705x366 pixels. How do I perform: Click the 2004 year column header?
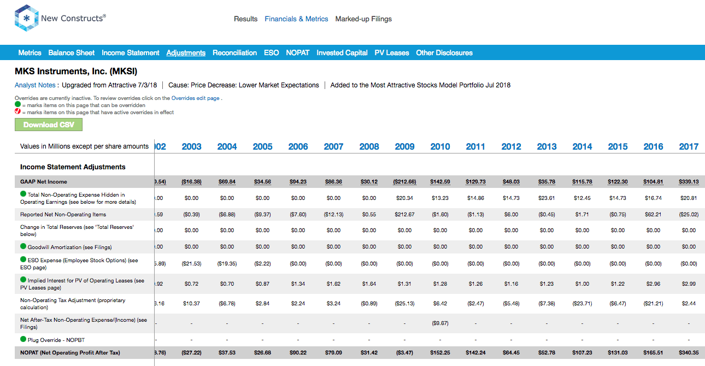pos(227,146)
